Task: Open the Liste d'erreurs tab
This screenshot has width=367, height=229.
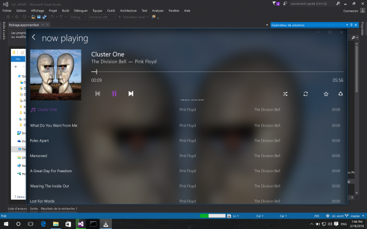Action: tap(17, 209)
